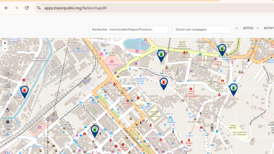
Task: Toggle the ACTIV2 switch
Action: (238, 28)
